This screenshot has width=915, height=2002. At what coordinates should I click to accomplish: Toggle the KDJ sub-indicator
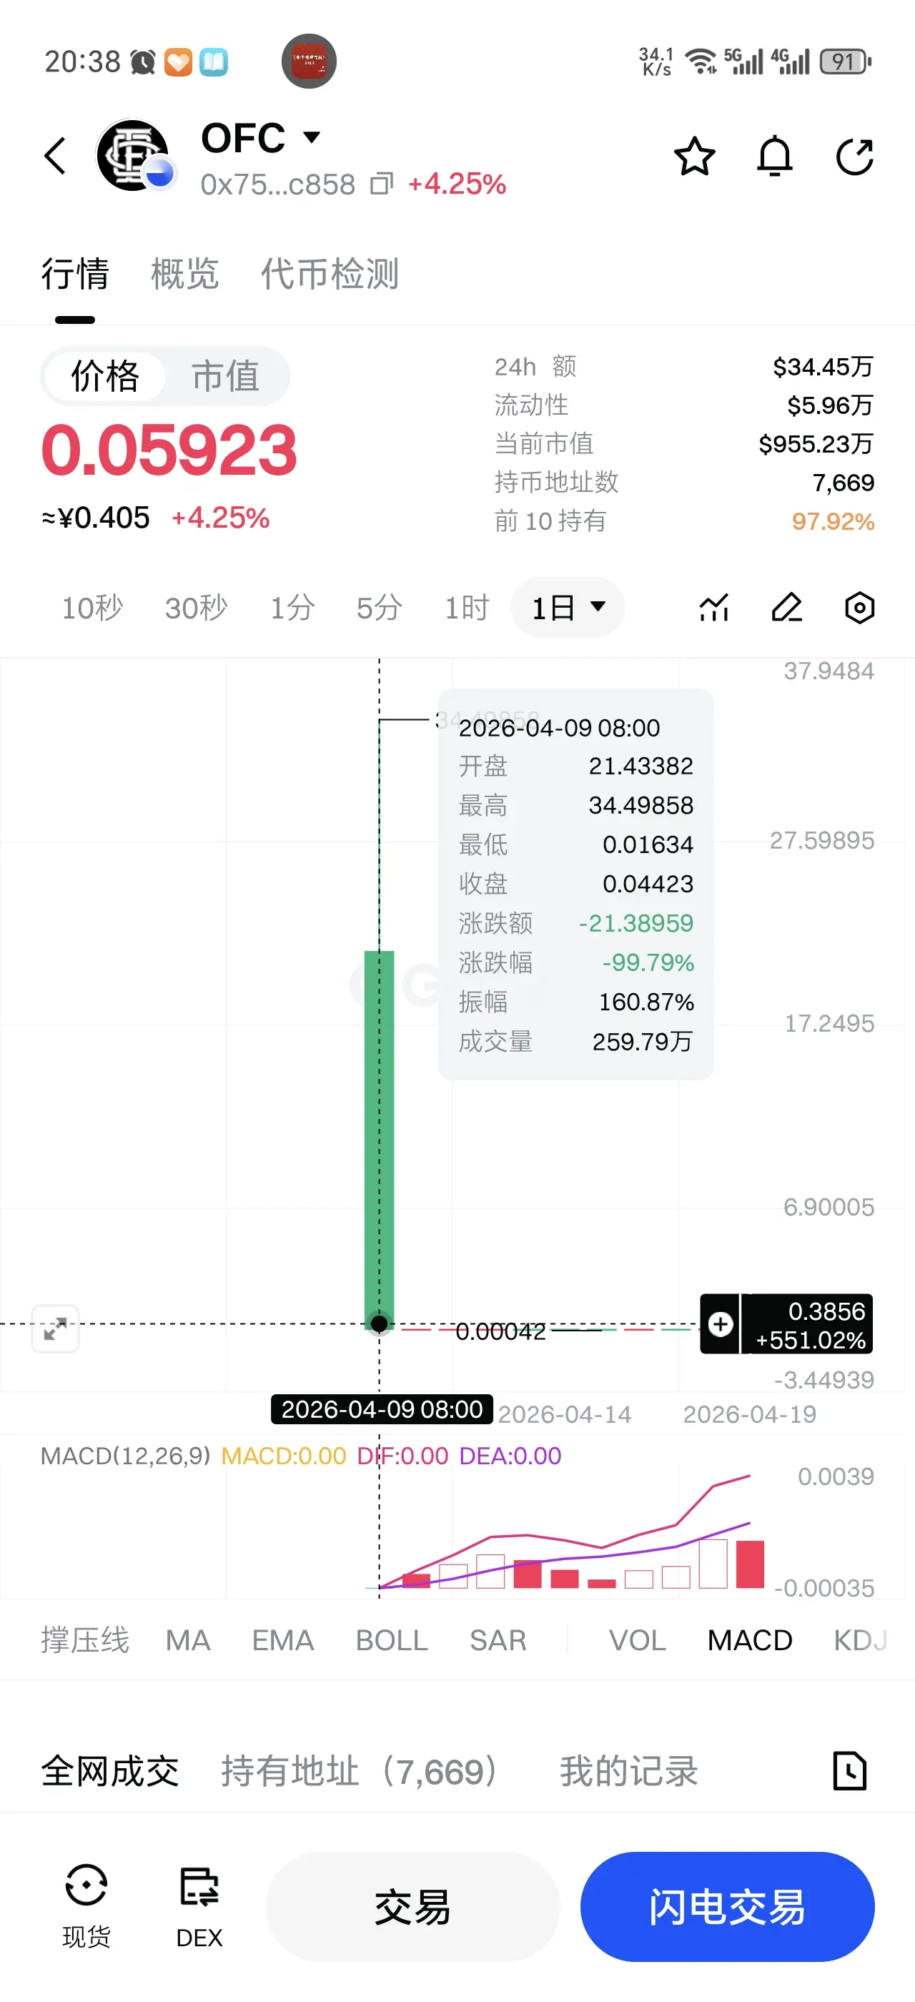tap(861, 1639)
